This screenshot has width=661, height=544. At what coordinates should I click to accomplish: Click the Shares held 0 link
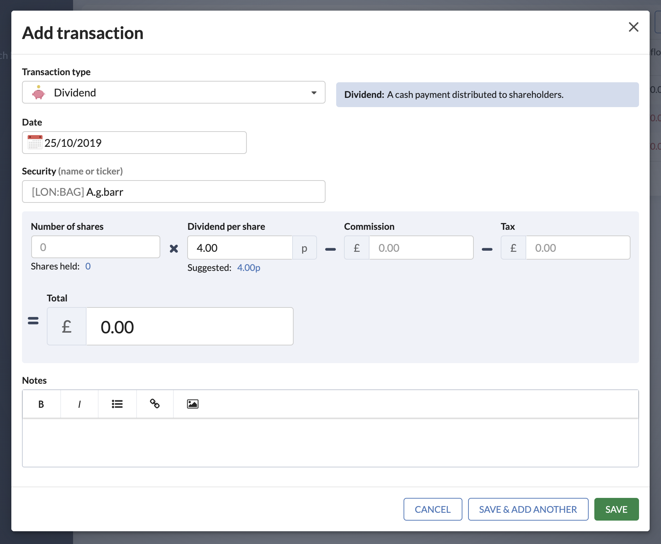click(88, 266)
